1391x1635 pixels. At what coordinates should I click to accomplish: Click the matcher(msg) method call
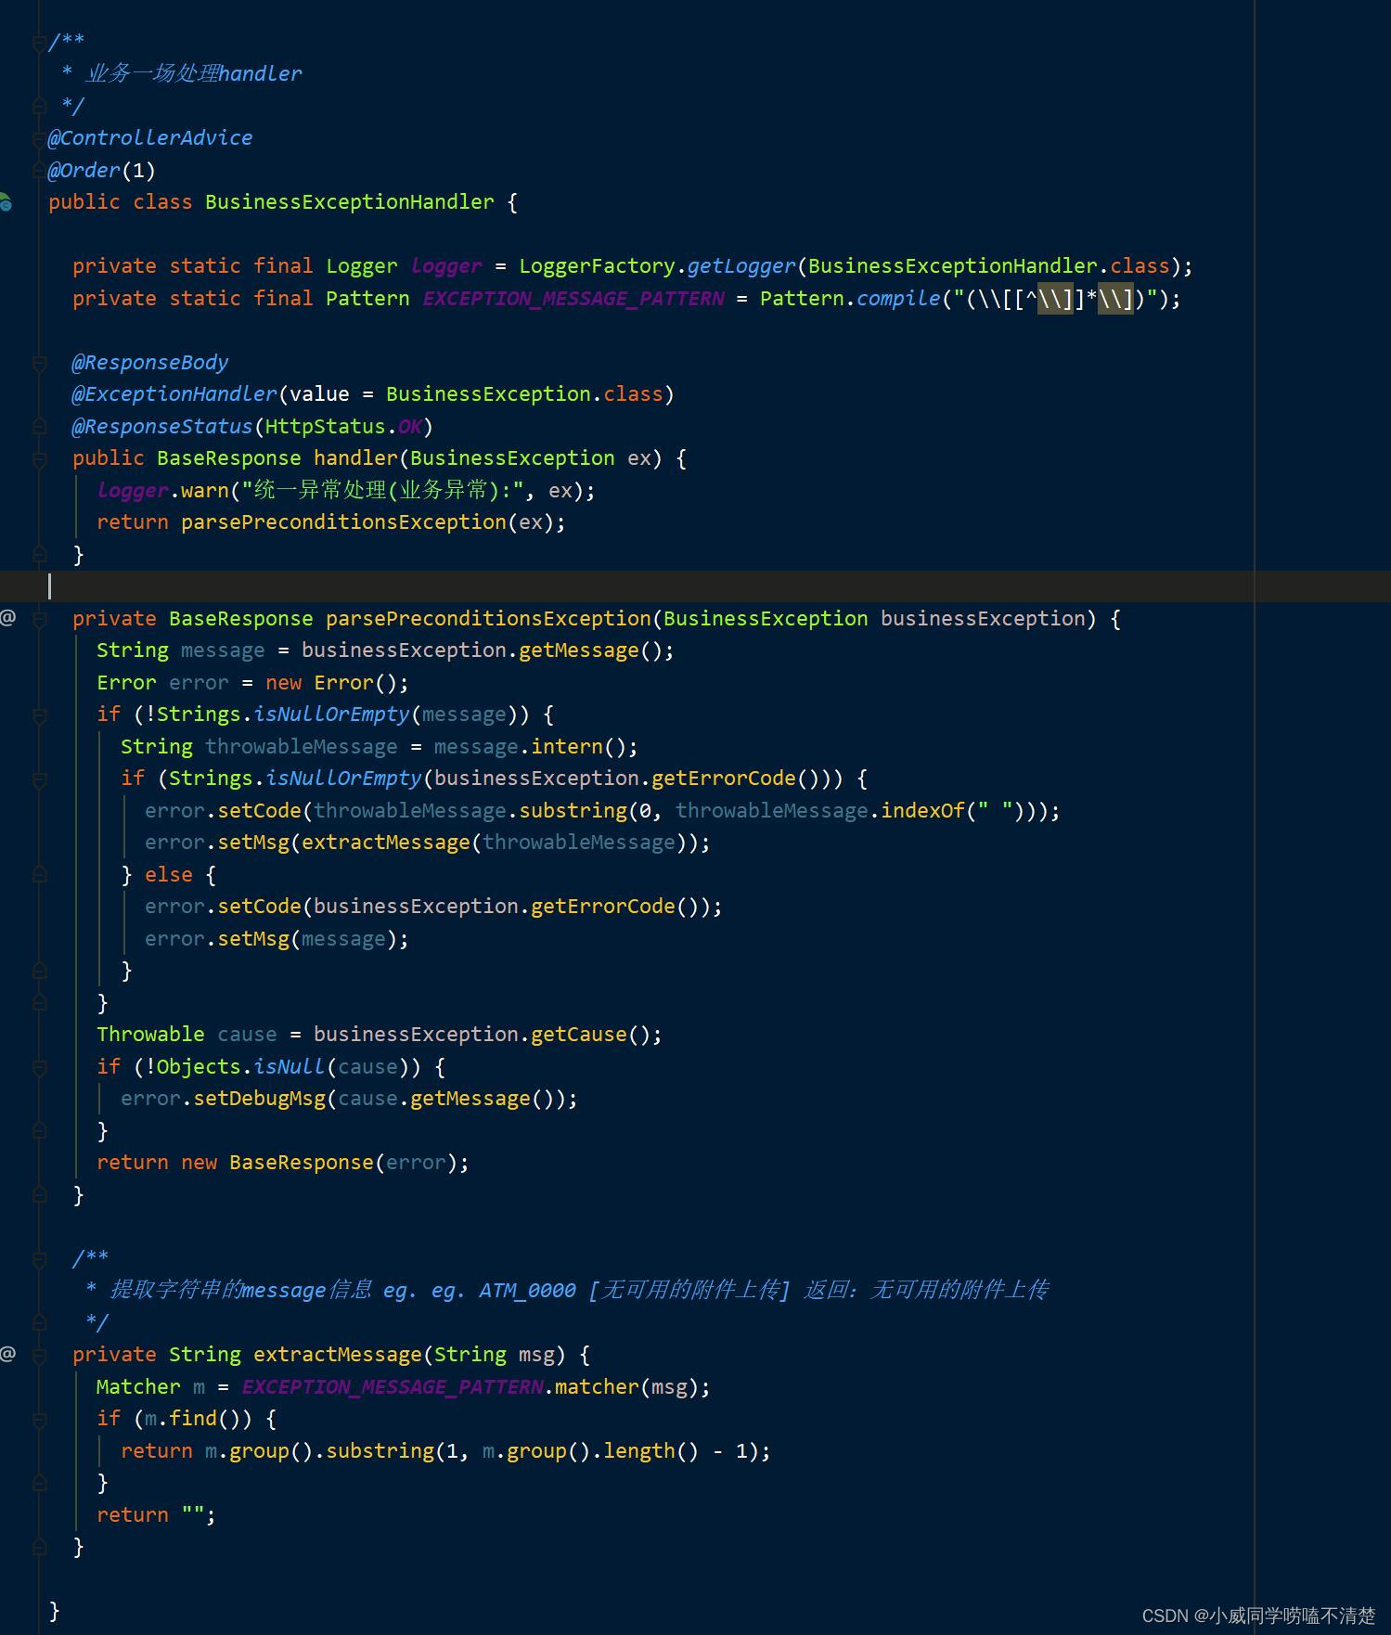(626, 1386)
